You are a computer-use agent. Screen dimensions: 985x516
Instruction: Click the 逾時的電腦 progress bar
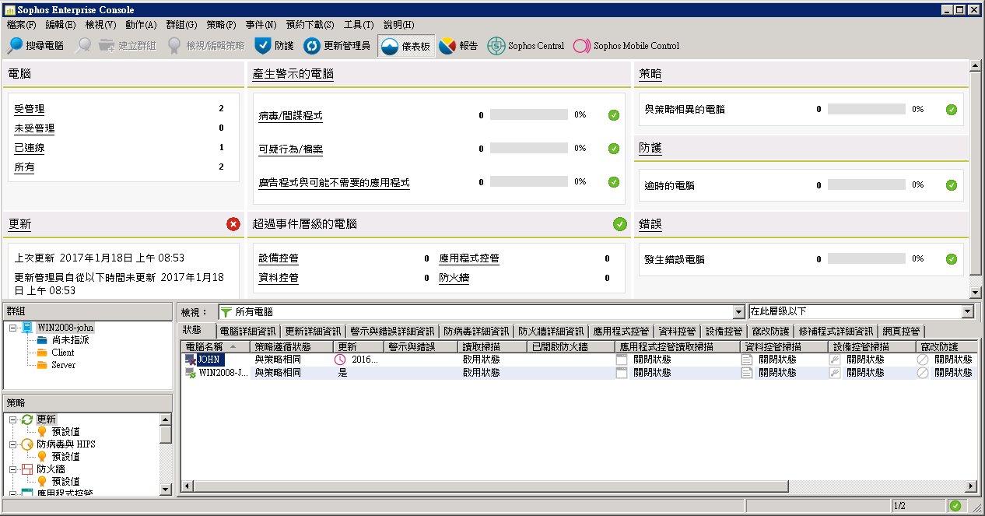(x=867, y=185)
